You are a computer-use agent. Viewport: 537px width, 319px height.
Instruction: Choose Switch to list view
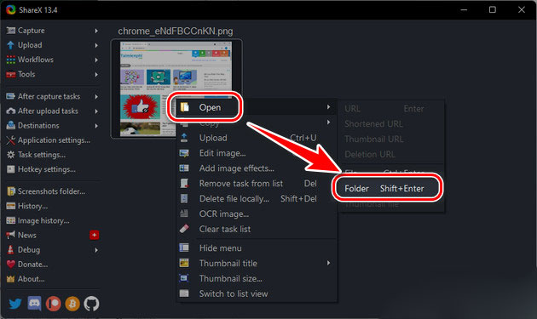click(257, 293)
